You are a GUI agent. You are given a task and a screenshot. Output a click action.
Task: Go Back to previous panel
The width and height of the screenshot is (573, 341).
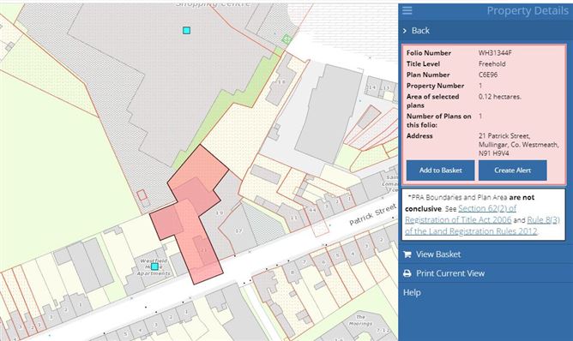(x=420, y=31)
